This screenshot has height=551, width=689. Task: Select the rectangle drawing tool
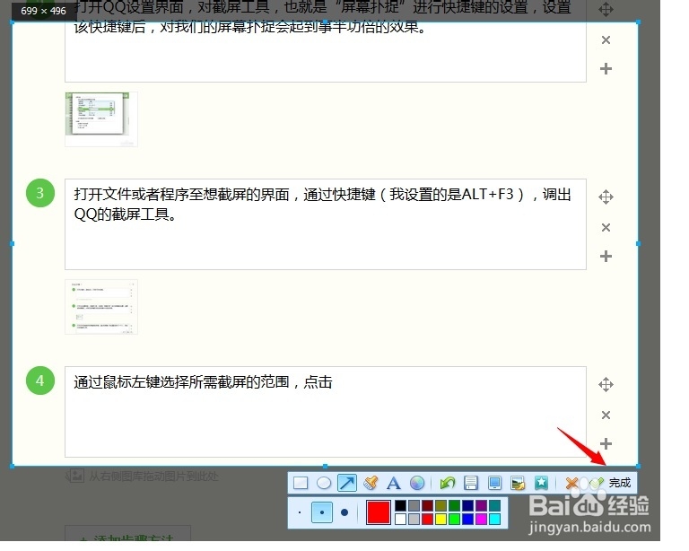301,483
